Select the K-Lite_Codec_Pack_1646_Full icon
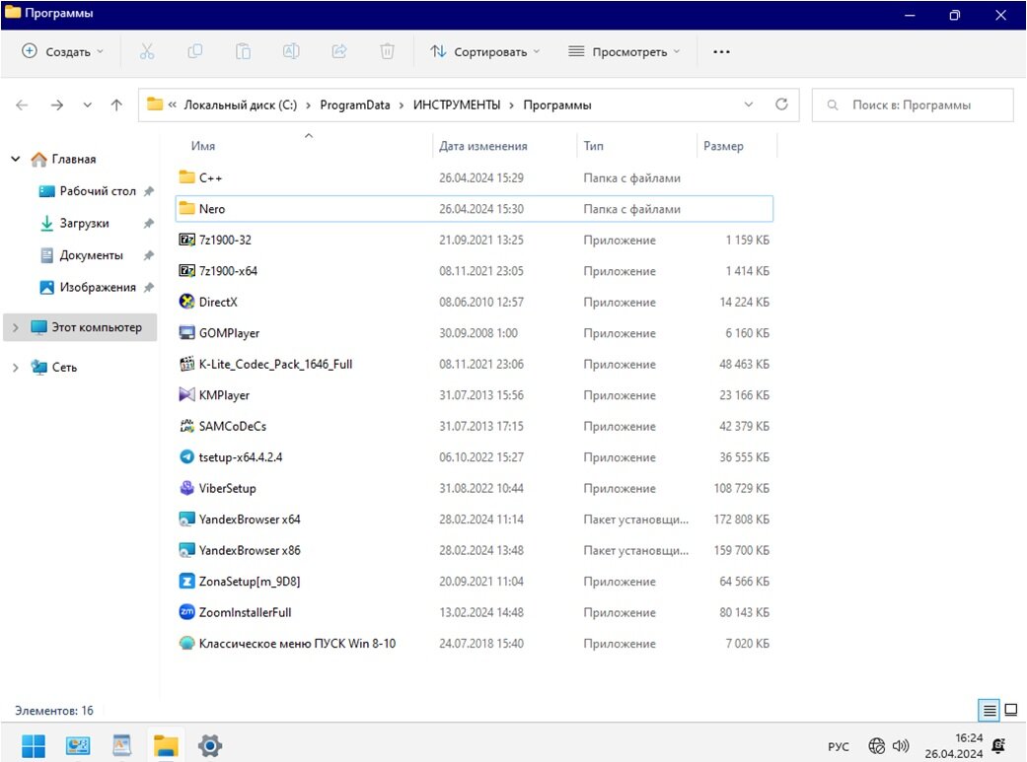The width and height of the screenshot is (1027, 762). coord(186,364)
